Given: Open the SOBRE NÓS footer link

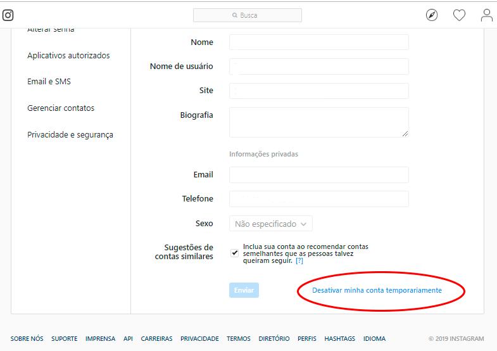Looking at the screenshot, I should [x=27, y=339].
